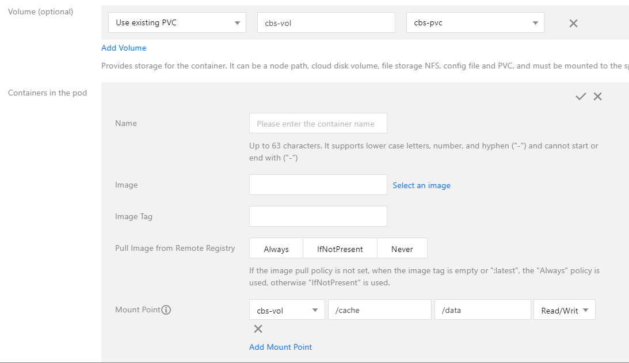Confirm container with the checkmark icon
This screenshot has height=363, width=629.
point(581,97)
